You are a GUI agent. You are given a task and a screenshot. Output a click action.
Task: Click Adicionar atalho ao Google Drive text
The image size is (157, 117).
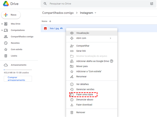point(92,61)
